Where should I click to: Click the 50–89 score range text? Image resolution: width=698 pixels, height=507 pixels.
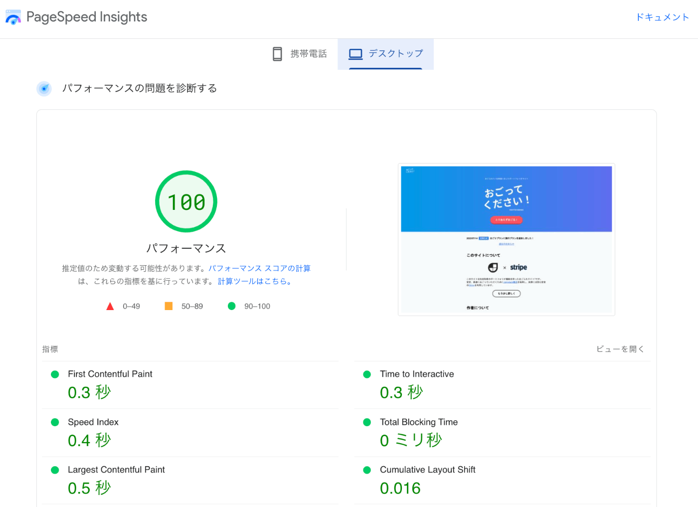[192, 306]
